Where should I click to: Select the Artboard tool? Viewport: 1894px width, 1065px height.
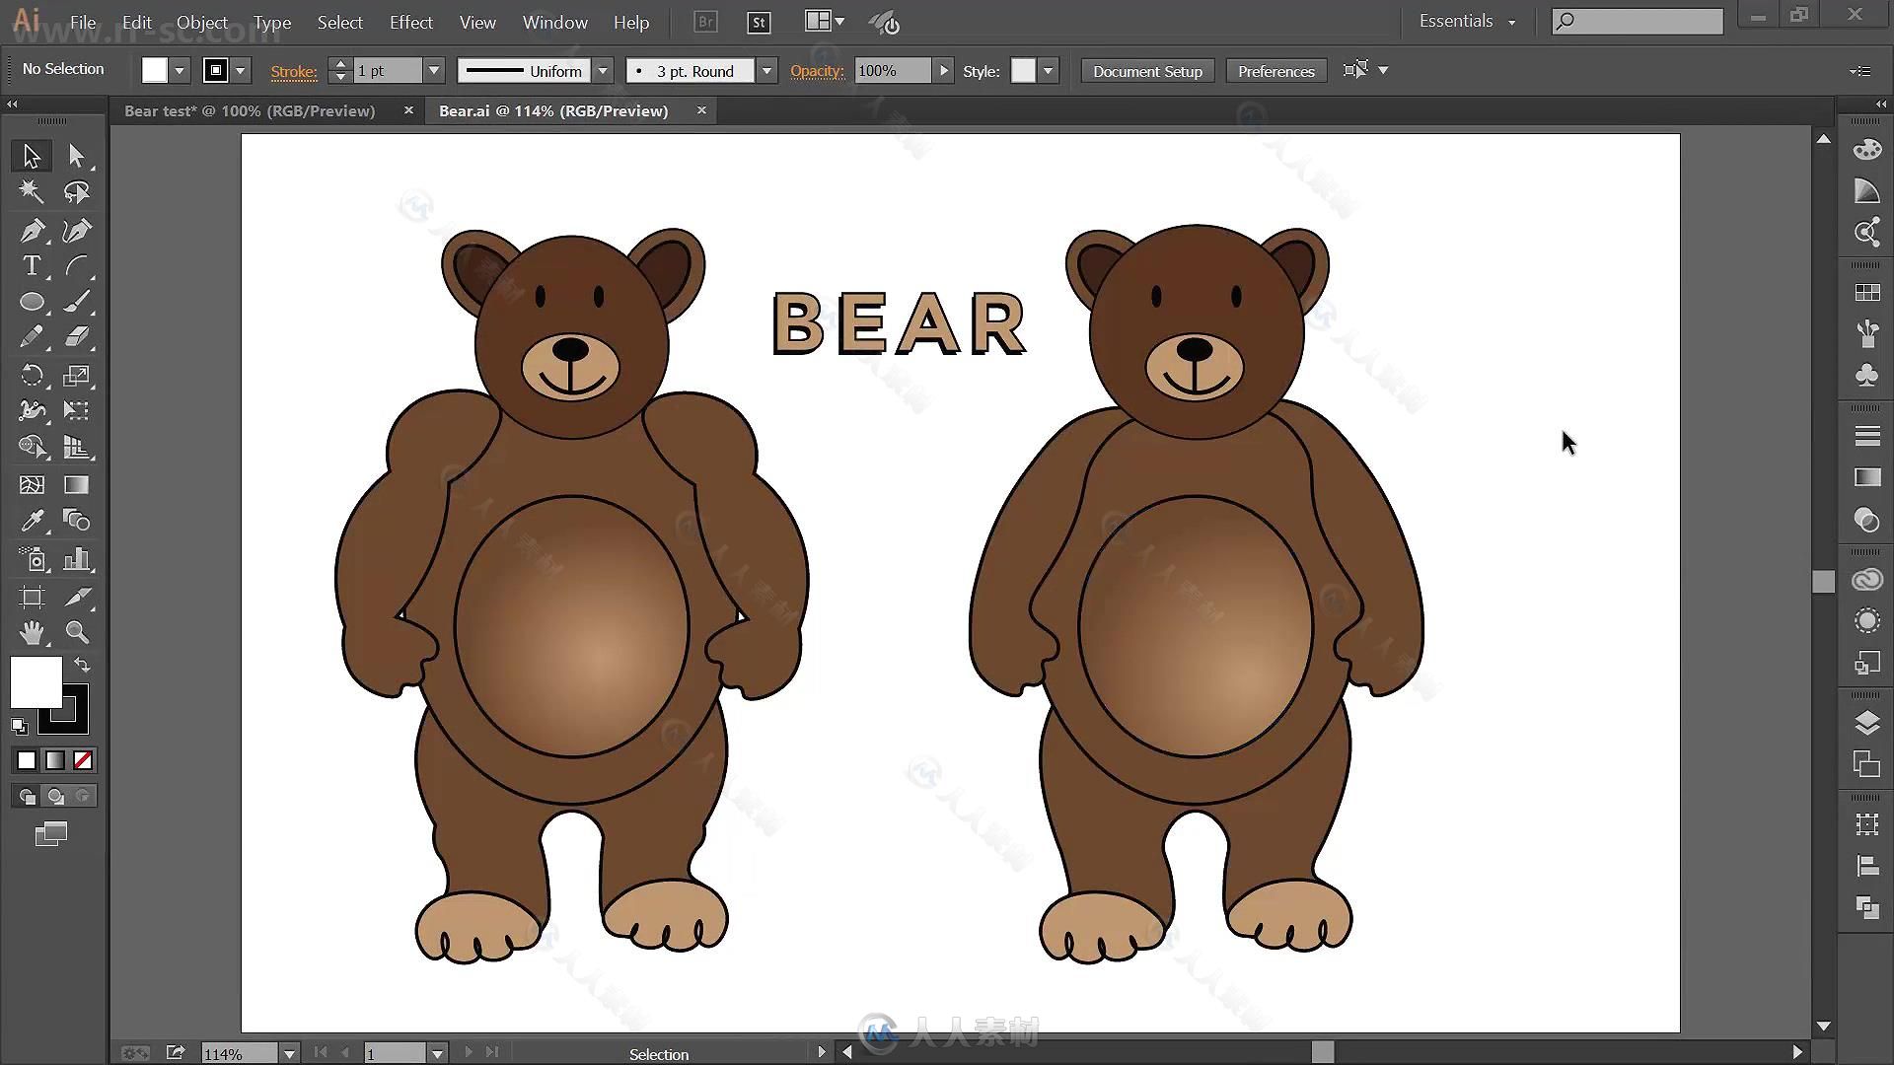pyautogui.click(x=32, y=597)
